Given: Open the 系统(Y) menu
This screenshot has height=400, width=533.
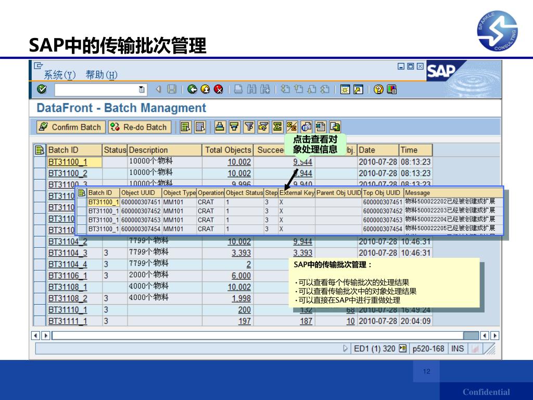Looking at the screenshot, I should [x=59, y=75].
